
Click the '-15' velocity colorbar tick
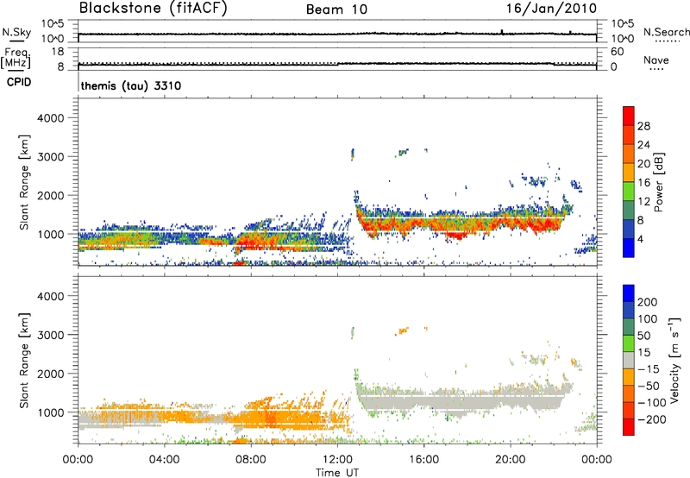pyautogui.click(x=649, y=369)
